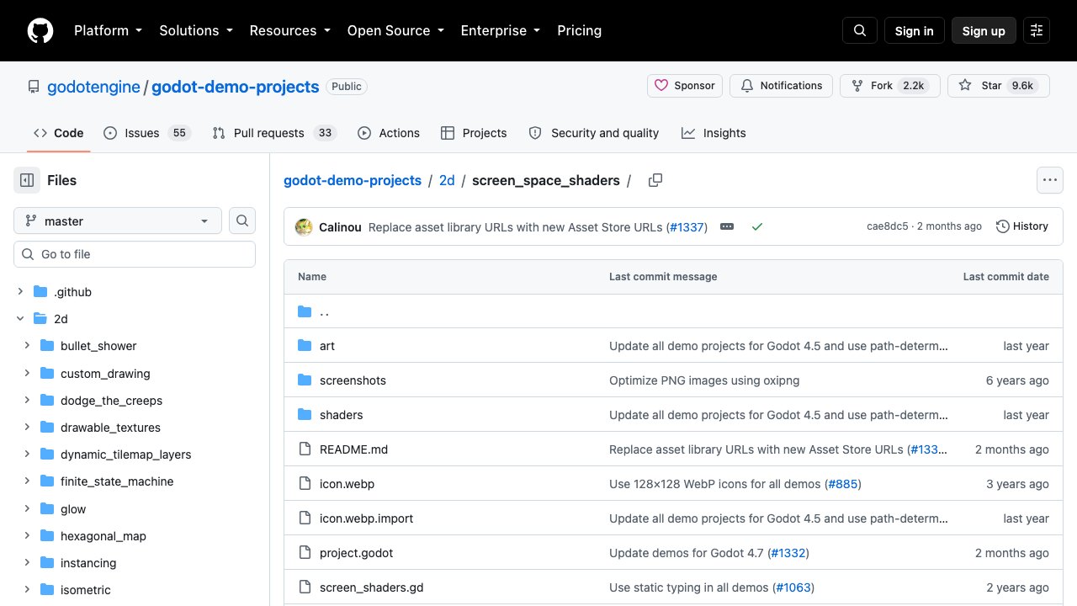Screen dimensions: 1077x606
Task: Switch to the Projects tab
Action: 474,133
